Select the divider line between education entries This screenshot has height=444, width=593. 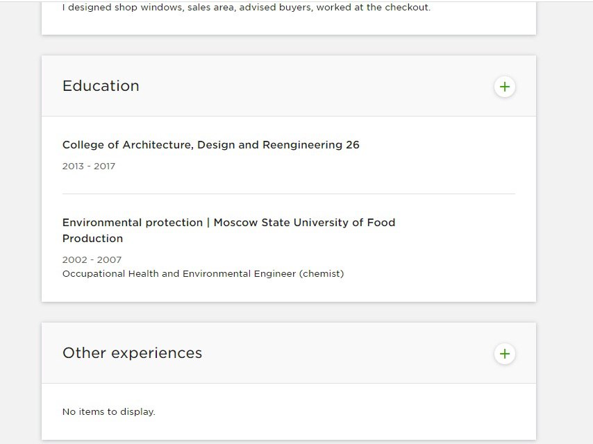click(289, 194)
